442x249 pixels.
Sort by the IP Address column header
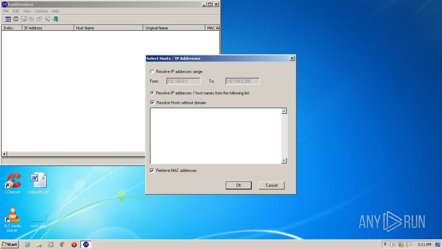pos(48,28)
